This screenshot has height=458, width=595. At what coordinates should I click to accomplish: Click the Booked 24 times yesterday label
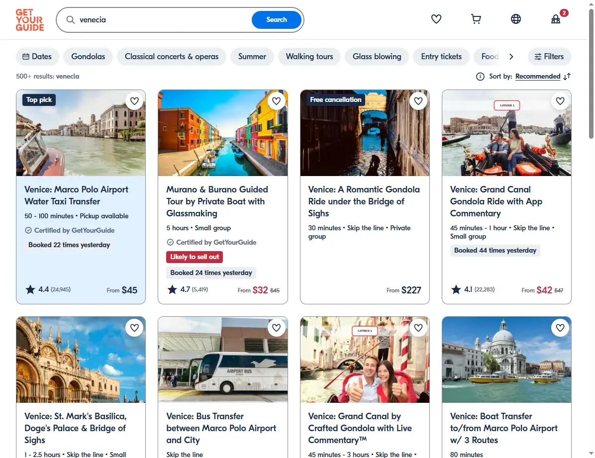pos(211,273)
